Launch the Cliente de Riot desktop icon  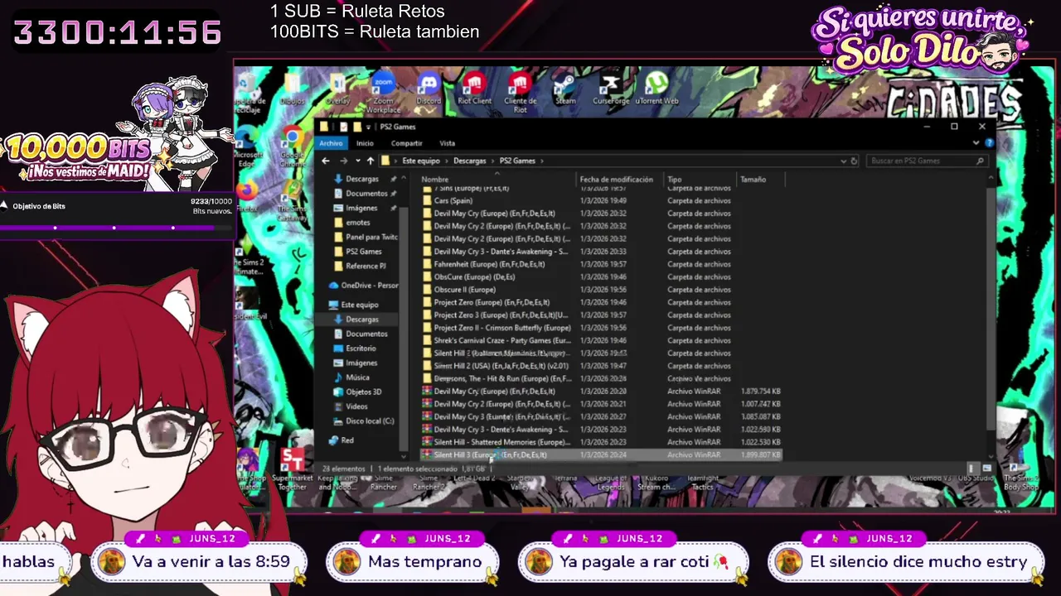[520, 93]
